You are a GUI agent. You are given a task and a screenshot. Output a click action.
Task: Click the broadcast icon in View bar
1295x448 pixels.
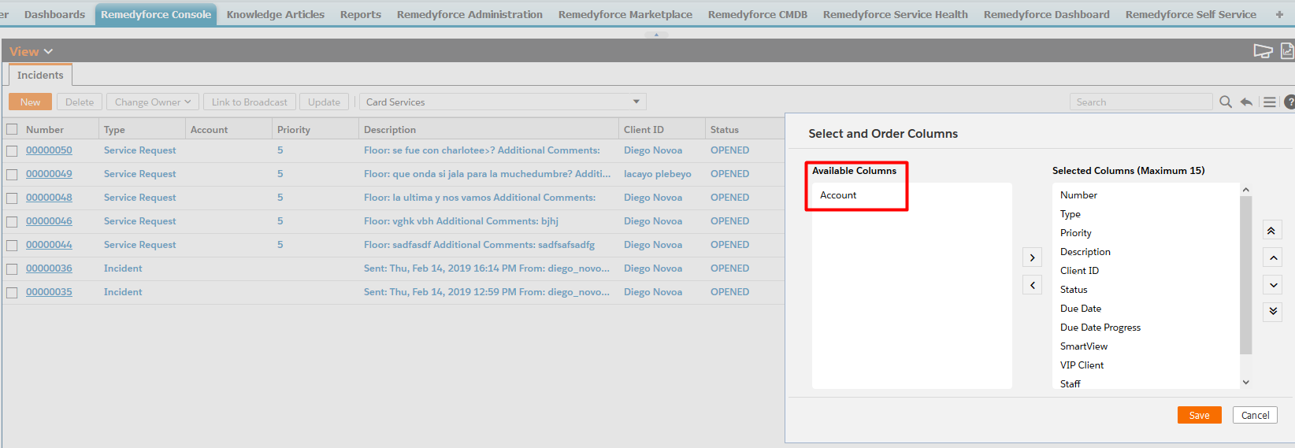tap(1263, 51)
